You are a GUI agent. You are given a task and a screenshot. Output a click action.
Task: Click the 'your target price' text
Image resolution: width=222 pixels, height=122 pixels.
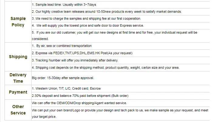click(44, 117)
